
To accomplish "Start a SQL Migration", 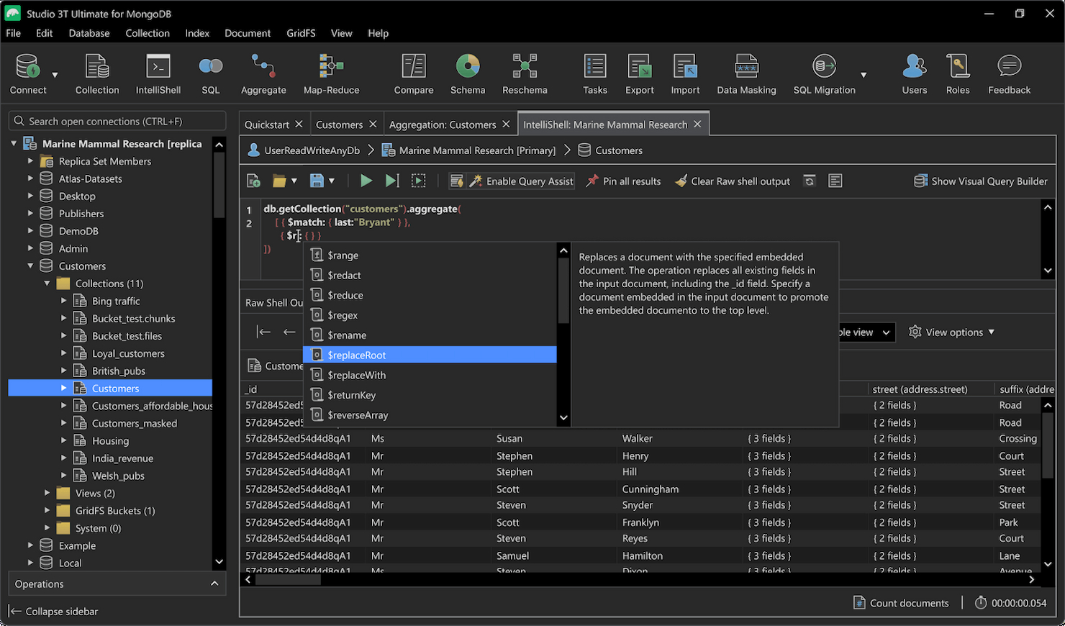I will point(823,72).
